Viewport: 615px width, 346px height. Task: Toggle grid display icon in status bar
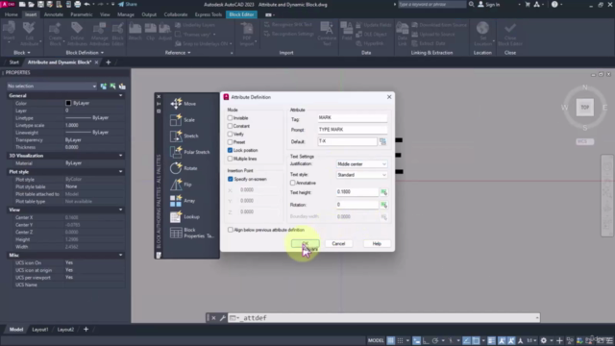391,340
